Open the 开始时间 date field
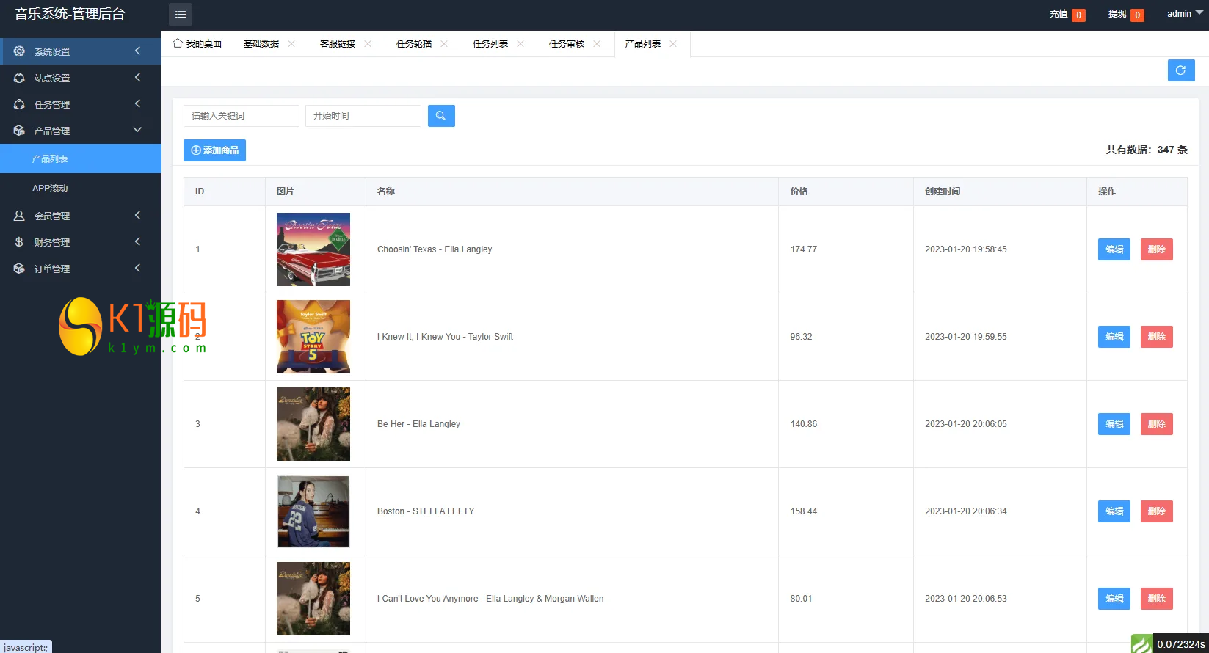1209x653 pixels. point(363,116)
